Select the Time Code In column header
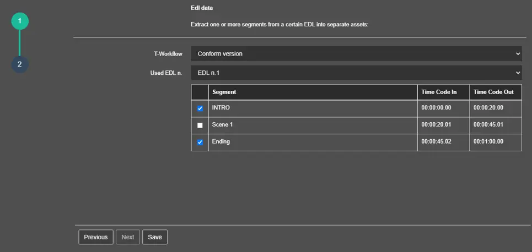 pos(439,92)
